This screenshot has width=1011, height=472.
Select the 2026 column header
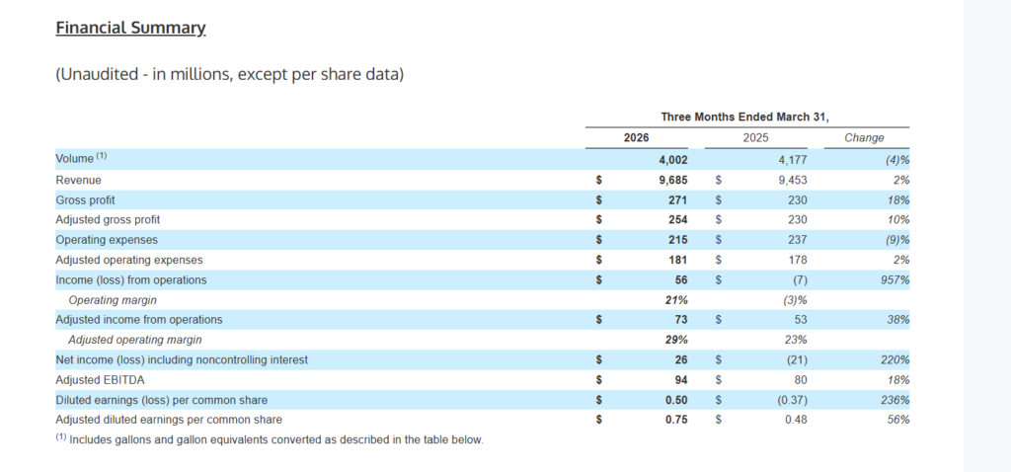point(636,138)
